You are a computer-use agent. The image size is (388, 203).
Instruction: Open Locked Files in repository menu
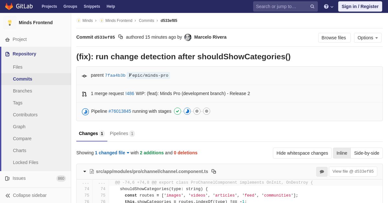point(26,162)
